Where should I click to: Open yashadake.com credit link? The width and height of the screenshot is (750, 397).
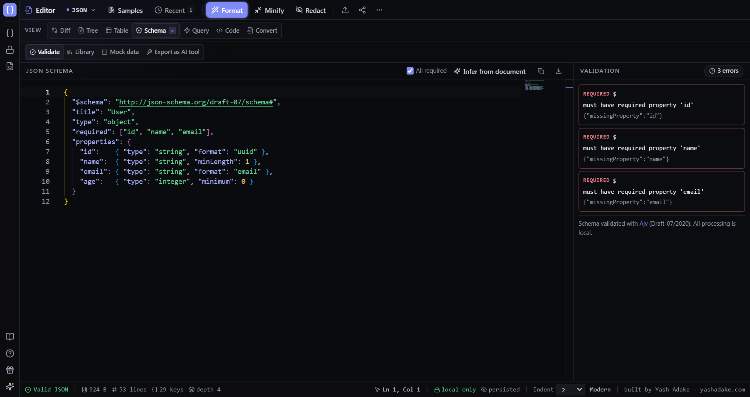[x=722, y=390]
